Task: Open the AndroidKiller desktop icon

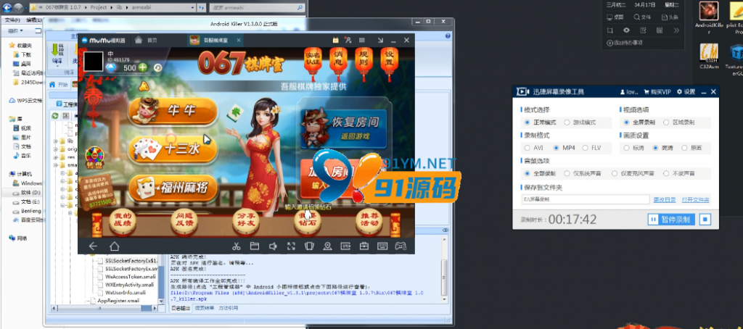Action: pos(708,18)
